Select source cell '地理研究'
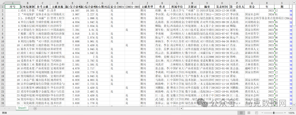The height and width of the screenshot is (115, 296). [x=58, y=80]
